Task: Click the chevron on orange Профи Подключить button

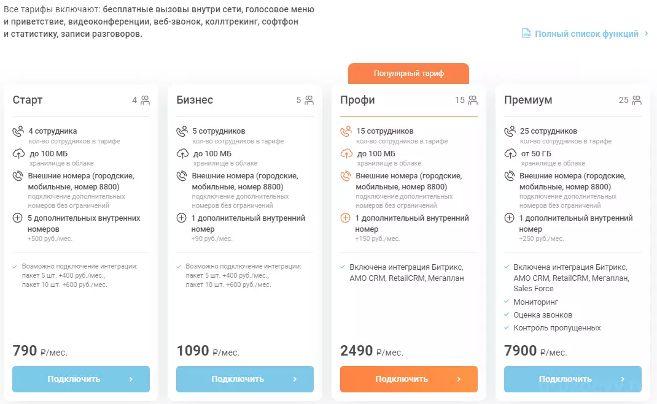Action: (x=459, y=379)
